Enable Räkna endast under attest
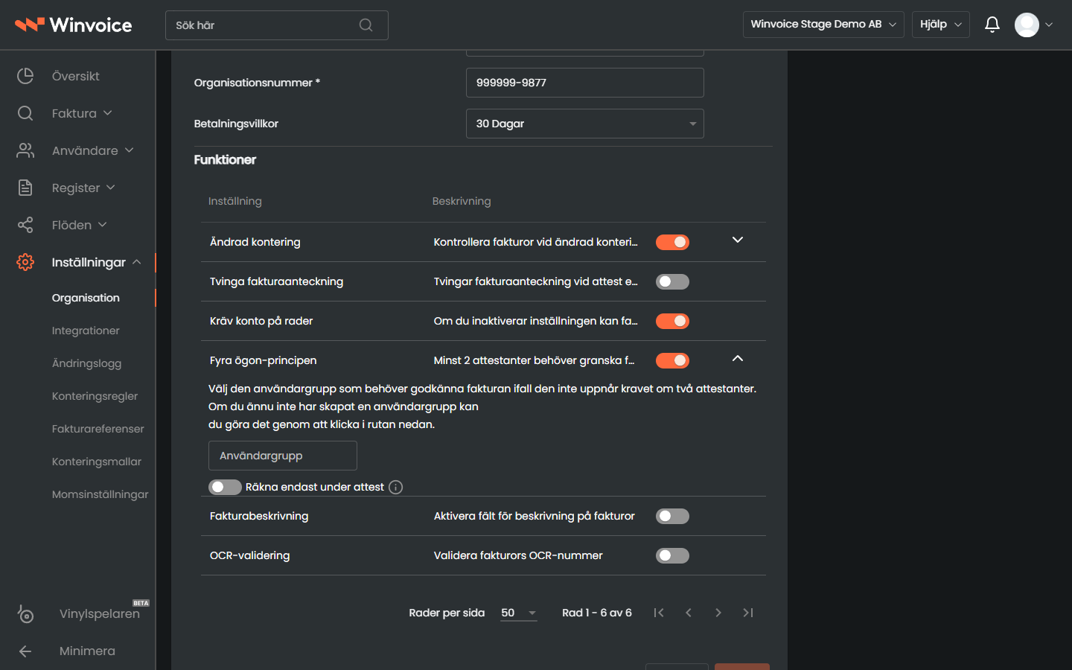The image size is (1072, 670). click(x=225, y=487)
